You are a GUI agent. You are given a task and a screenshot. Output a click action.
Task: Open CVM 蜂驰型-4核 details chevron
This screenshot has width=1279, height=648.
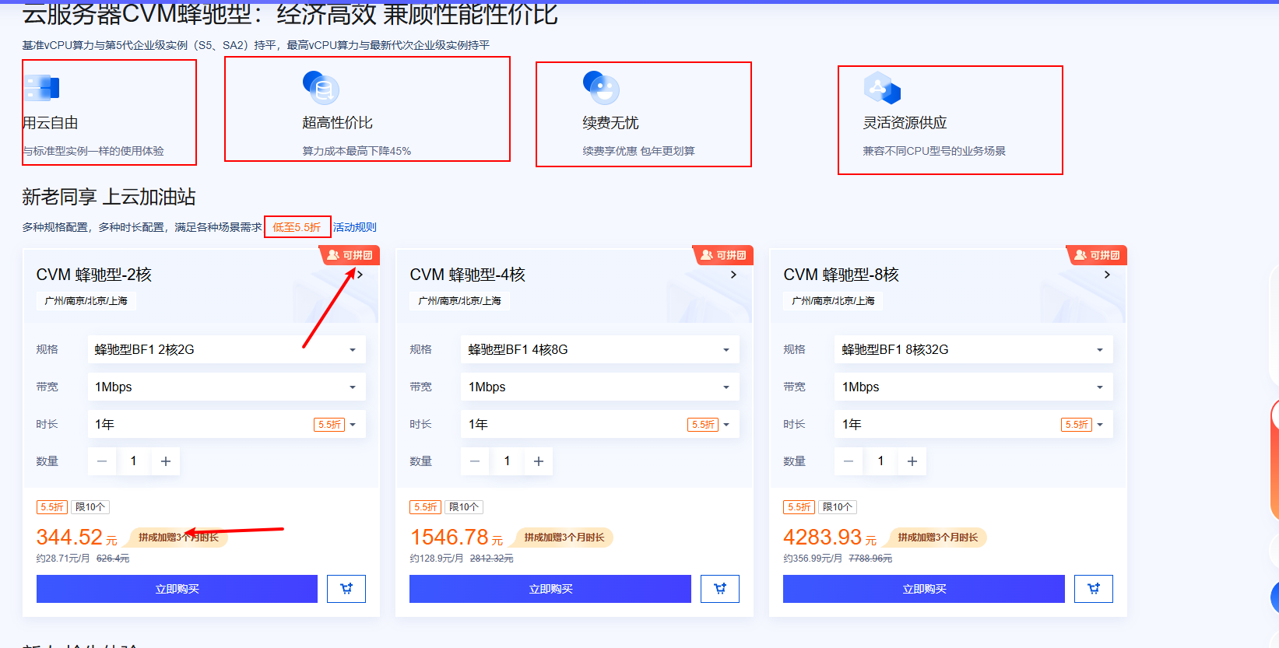point(733,275)
